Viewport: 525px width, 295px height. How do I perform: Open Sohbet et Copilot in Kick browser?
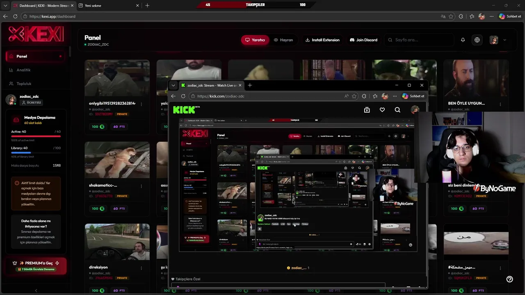(413, 96)
